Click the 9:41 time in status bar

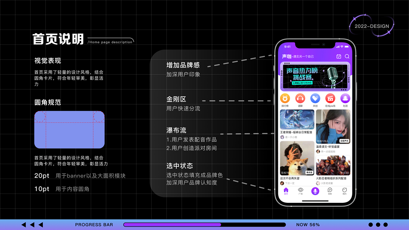click(287, 47)
